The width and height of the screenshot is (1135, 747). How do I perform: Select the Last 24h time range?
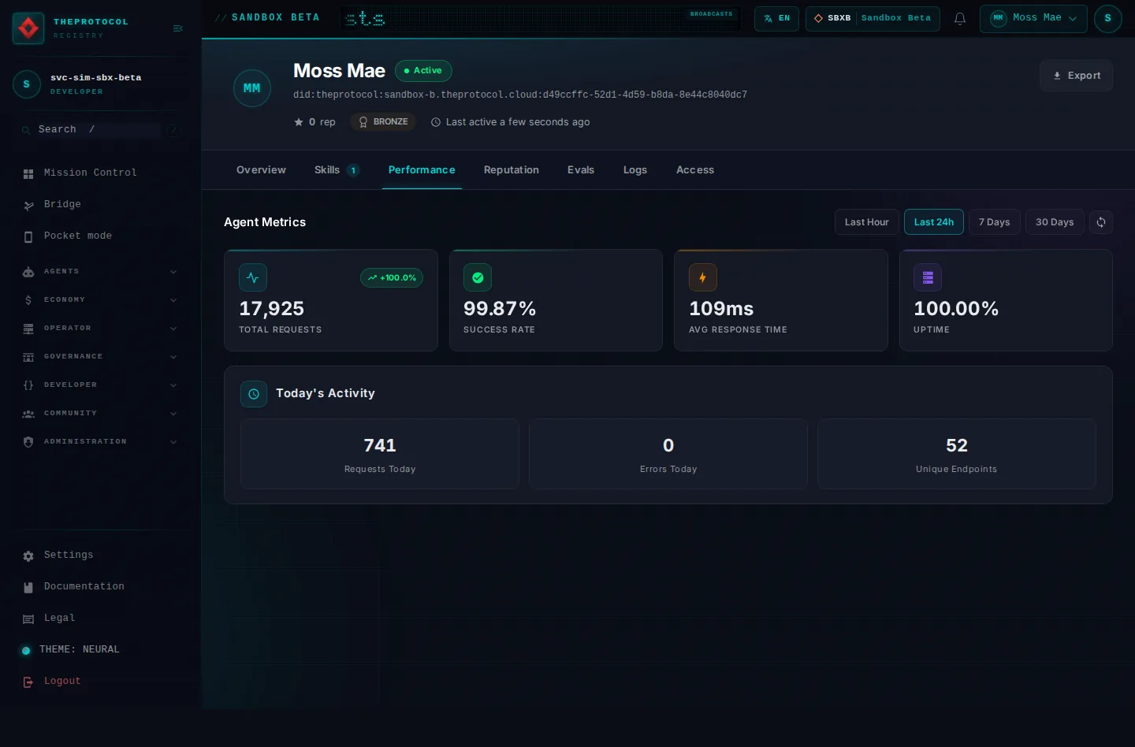point(934,222)
